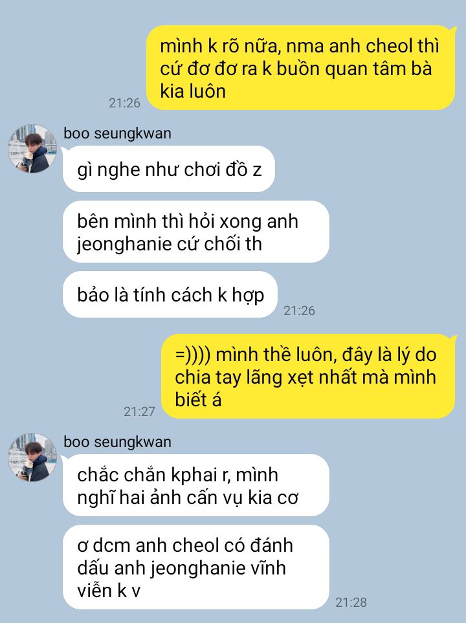This screenshot has height=623, width=466.
Task: Tap the '=))))' emoticon in yellow message
Action: (192, 355)
